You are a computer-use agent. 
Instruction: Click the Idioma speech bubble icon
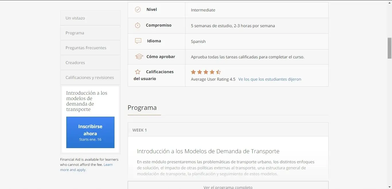coord(138,41)
